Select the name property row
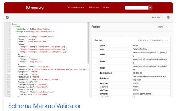The height and width of the screenshot is (111, 178). [131, 49]
